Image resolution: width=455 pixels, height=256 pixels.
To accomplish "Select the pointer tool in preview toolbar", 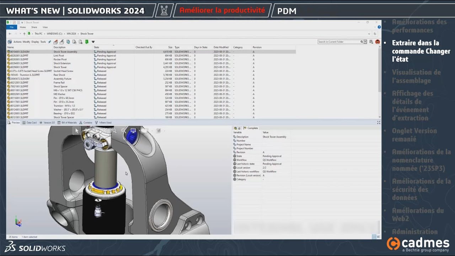I will coord(77,130).
